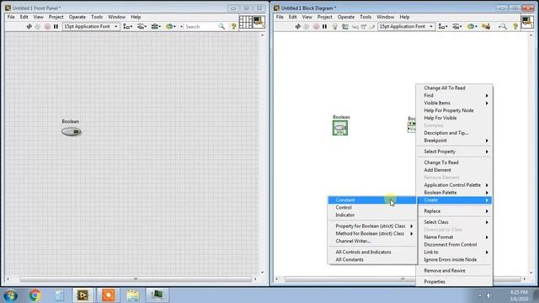Open Chrome from taskbar
539x303 pixels.
35,295
